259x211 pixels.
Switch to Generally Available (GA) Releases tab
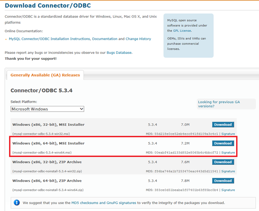pos(45,75)
